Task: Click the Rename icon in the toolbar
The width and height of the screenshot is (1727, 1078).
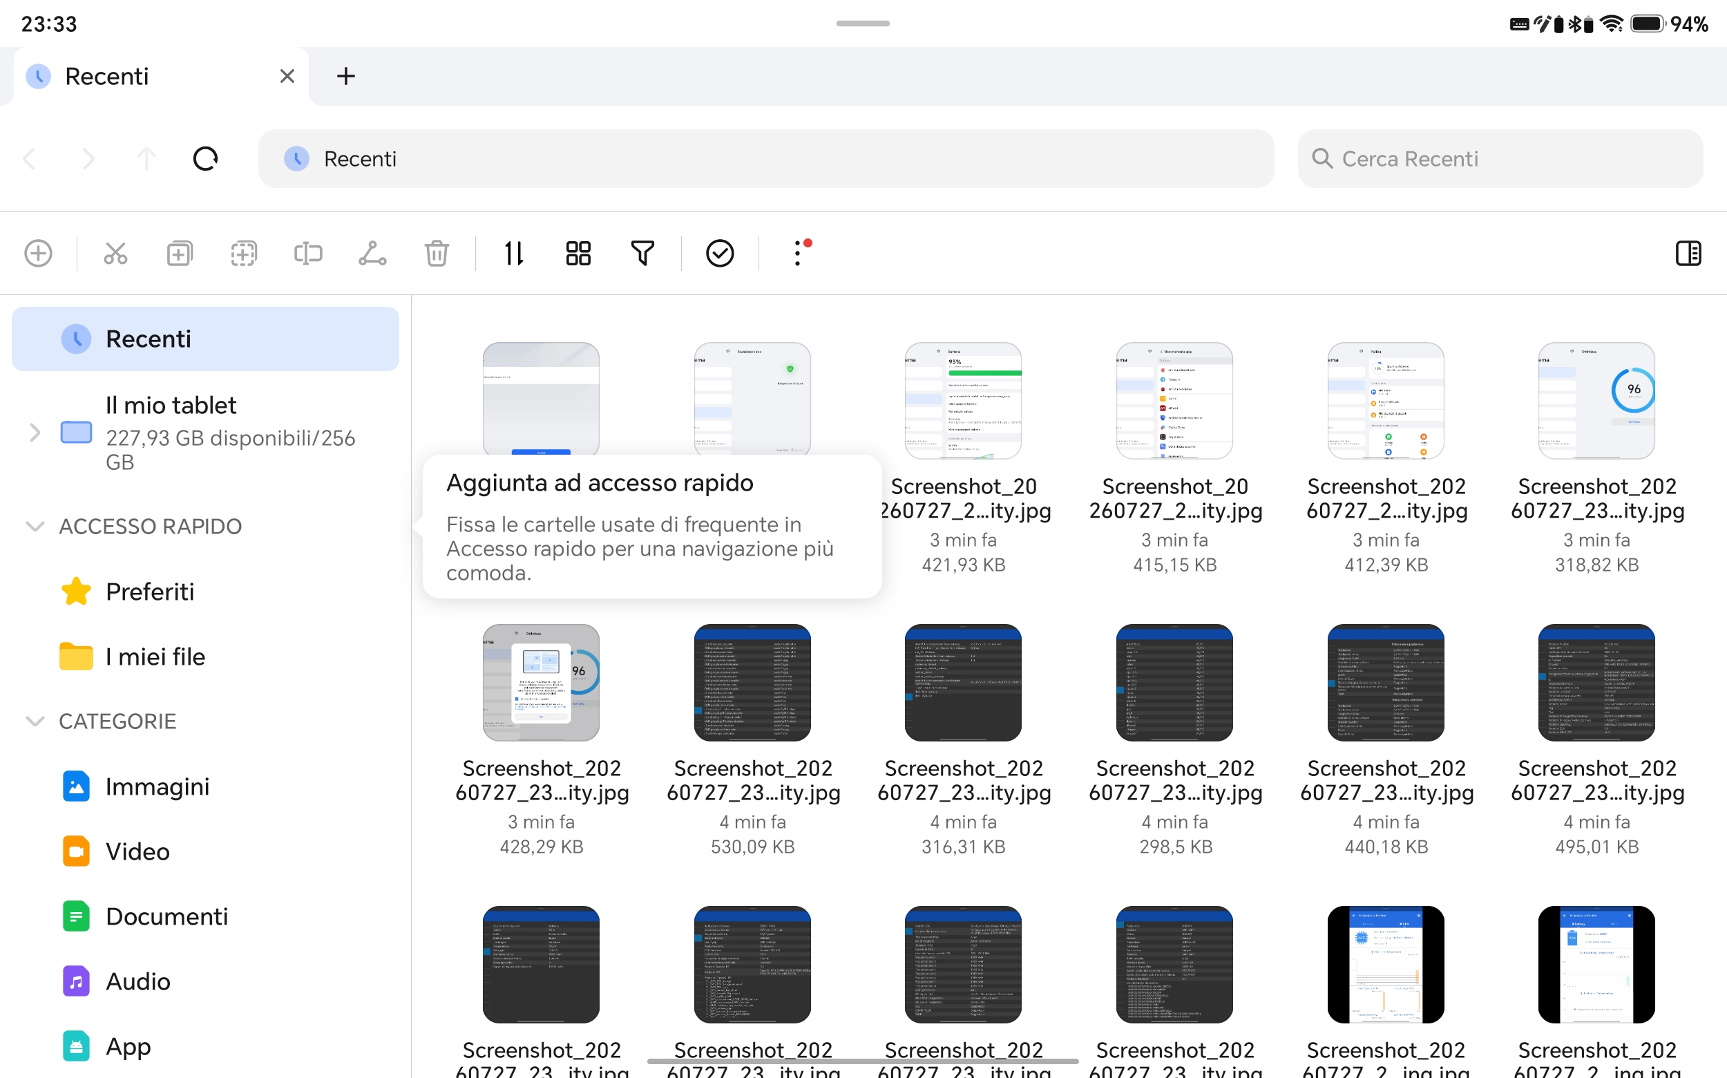Action: point(308,253)
